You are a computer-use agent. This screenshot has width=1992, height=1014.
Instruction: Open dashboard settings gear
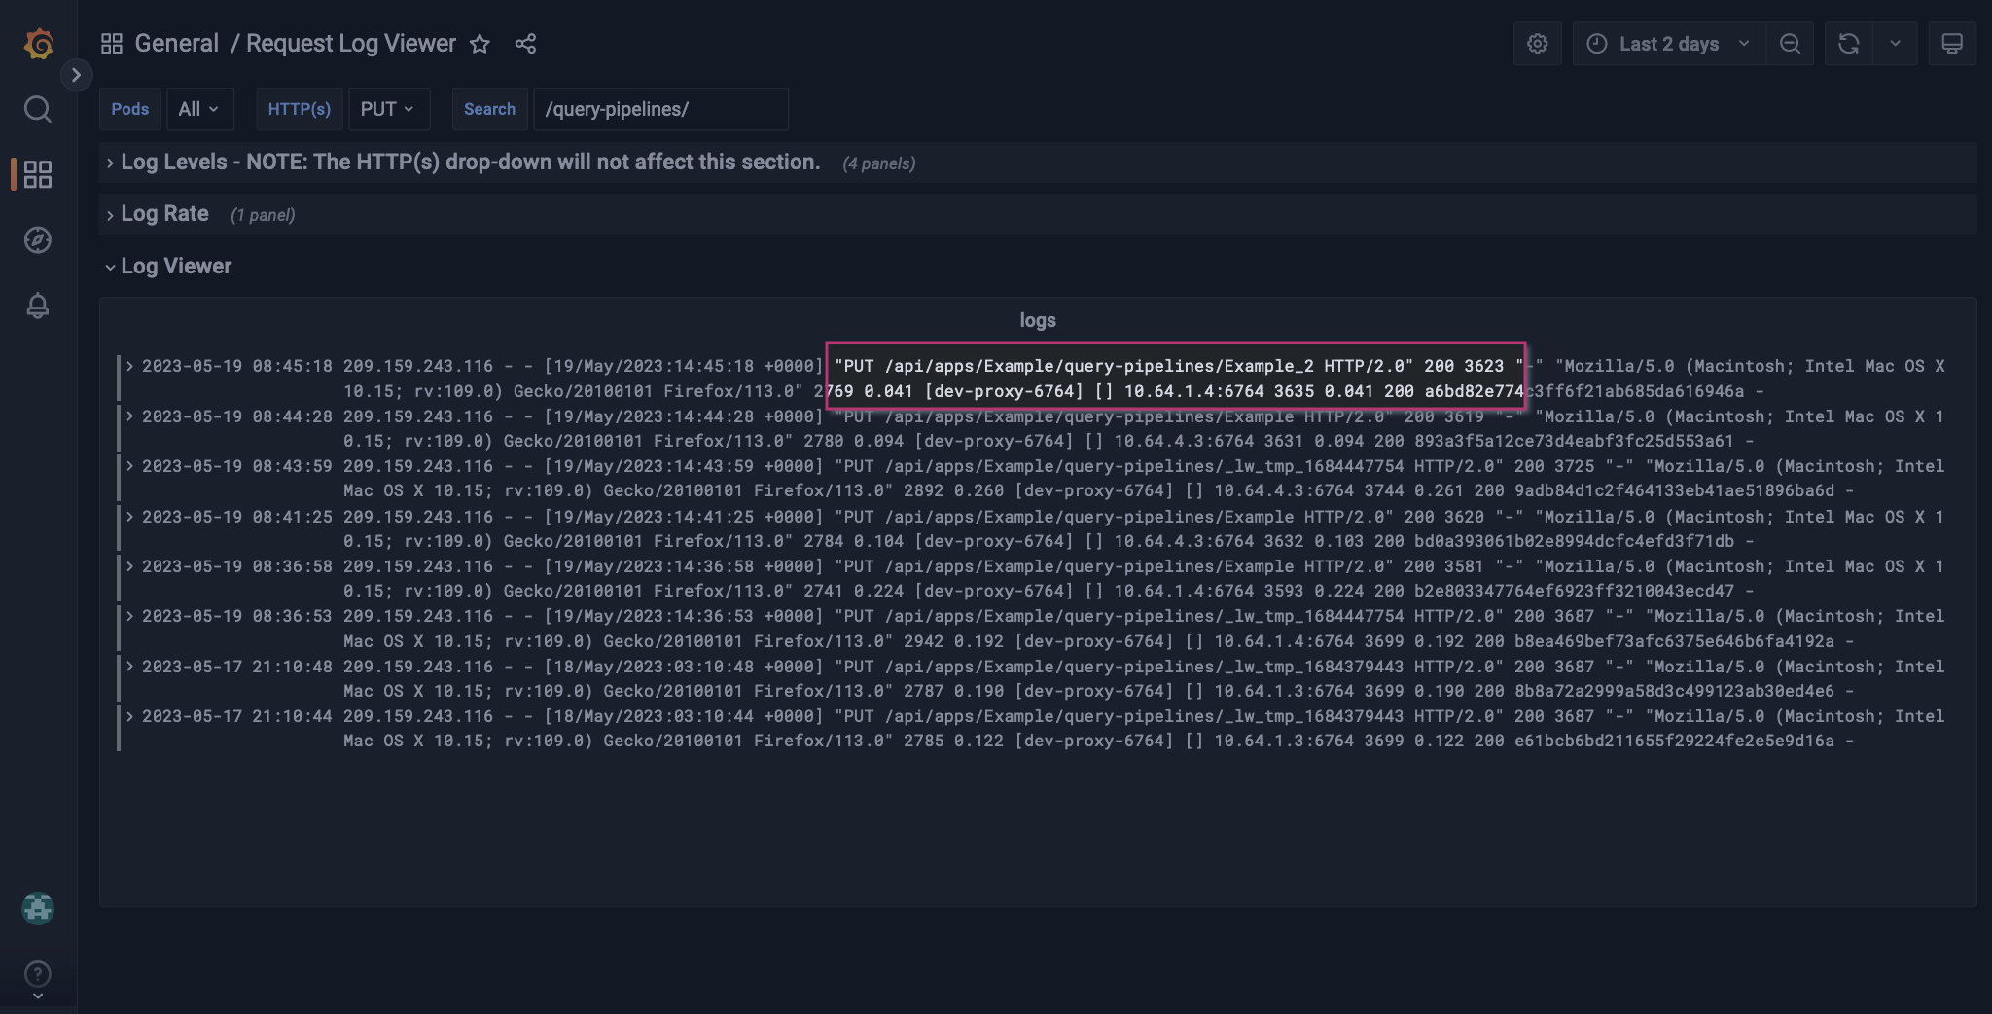(1536, 43)
